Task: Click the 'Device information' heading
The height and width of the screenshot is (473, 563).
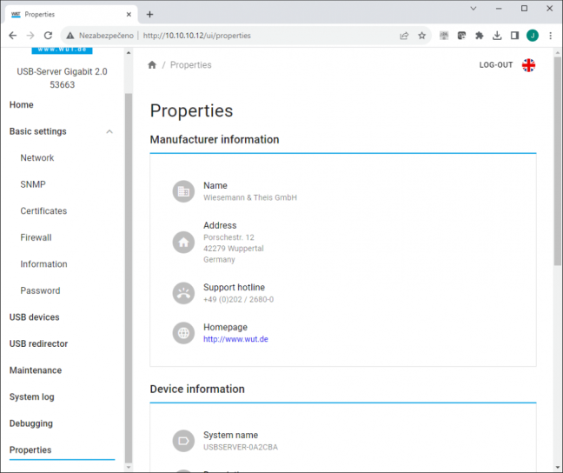Action: point(197,389)
